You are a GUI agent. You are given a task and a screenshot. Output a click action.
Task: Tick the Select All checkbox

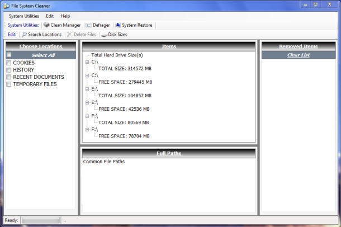coord(9,55)
